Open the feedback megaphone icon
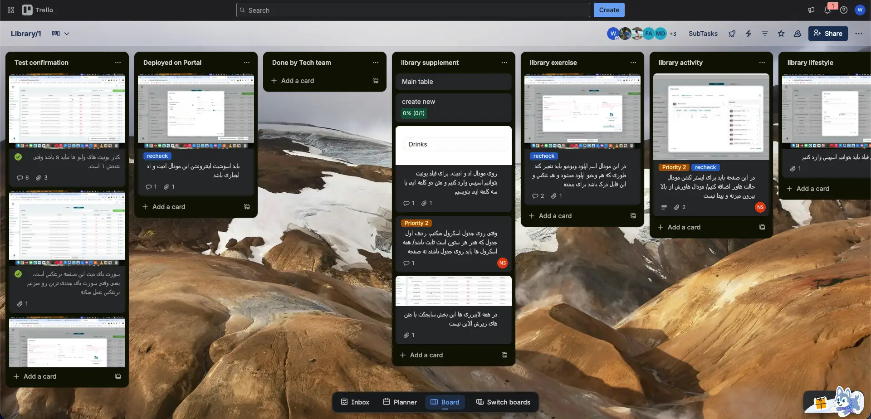871x419 pixels. coord(811,10)
